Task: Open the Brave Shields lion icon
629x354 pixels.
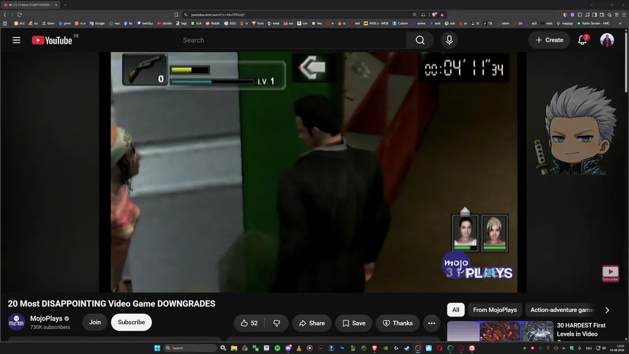Action: click(434, 15)
